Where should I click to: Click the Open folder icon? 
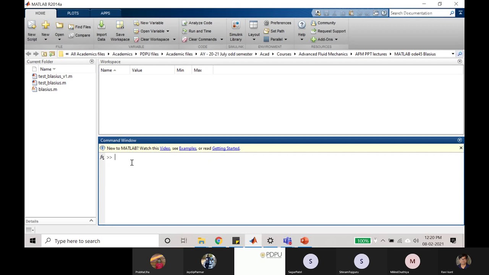click(59, 26)
